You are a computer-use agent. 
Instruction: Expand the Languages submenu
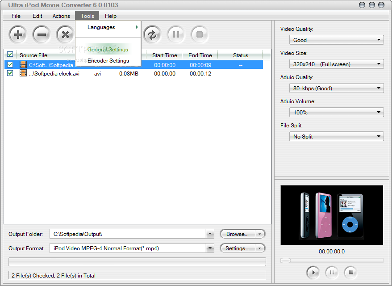point(108,27)
